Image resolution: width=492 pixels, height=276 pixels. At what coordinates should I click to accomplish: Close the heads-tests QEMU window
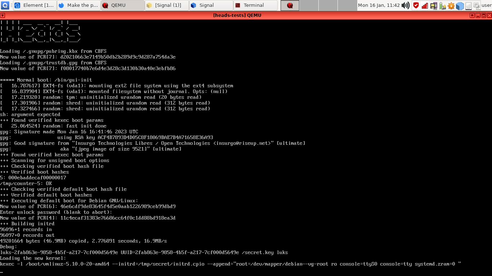click(x=489, y=15)
